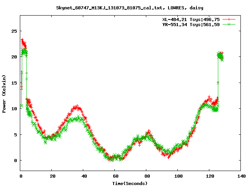Screen dimensions: 249x187
Task: Select the YR-551.34 Tsys:561.59 legend label
Action: pos(191,25)
